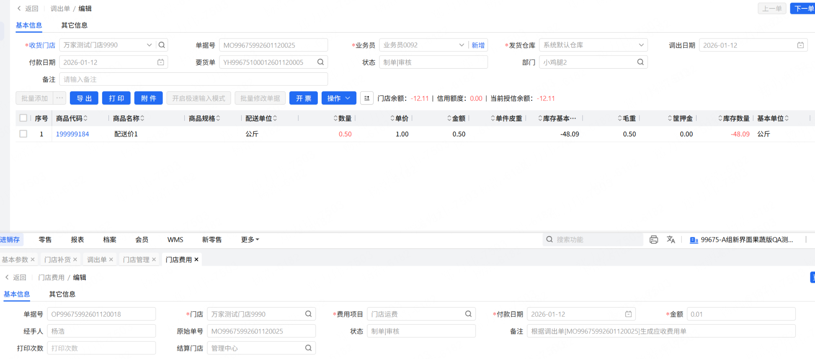Image resolution: width=815 pixels, height=359 pixels.
Task: Click the 开票 button
Action: coord(304,98)
